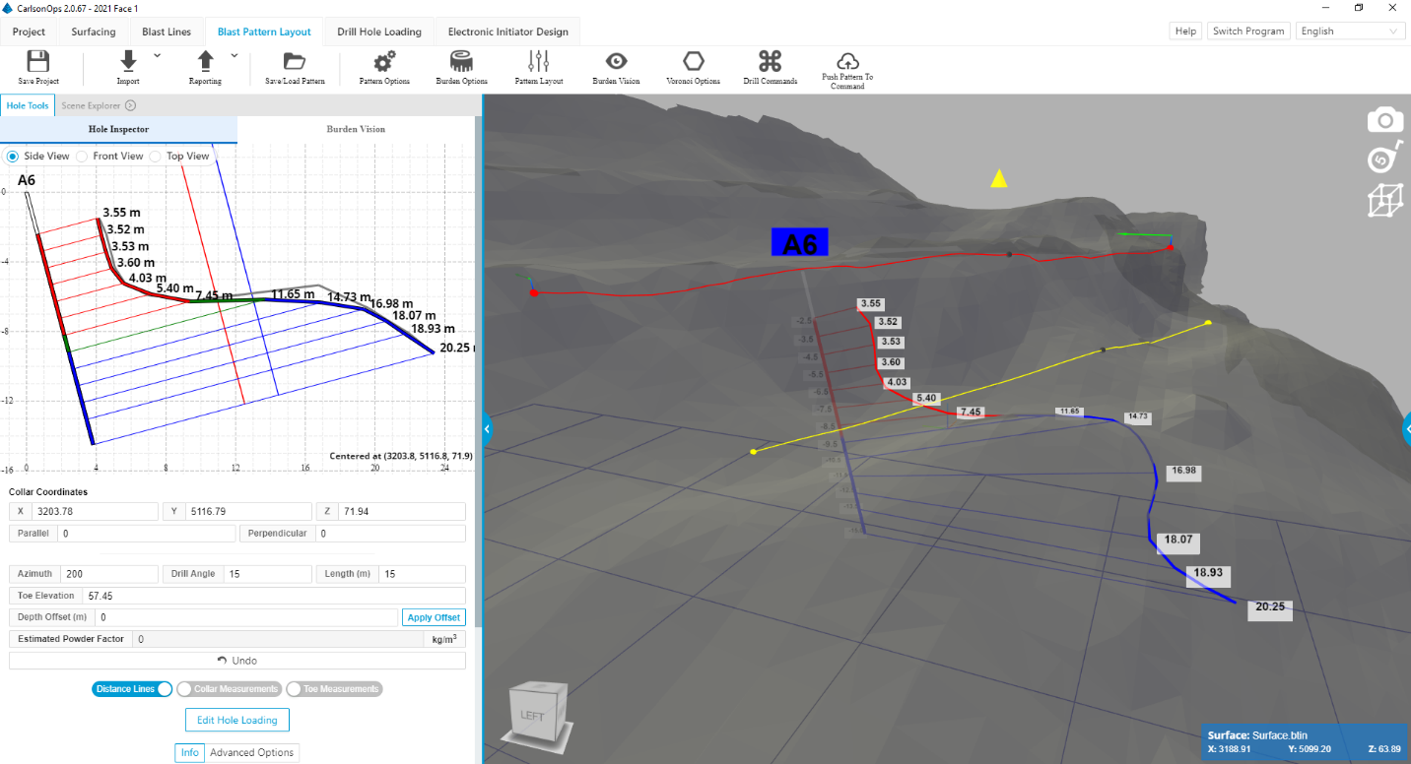1411x764 pixels.
Task: Click the Edit Hole Loading button
Action: [237, 720]
